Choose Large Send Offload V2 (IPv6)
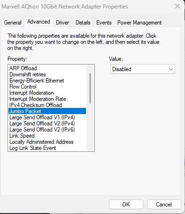 (47, 130)
